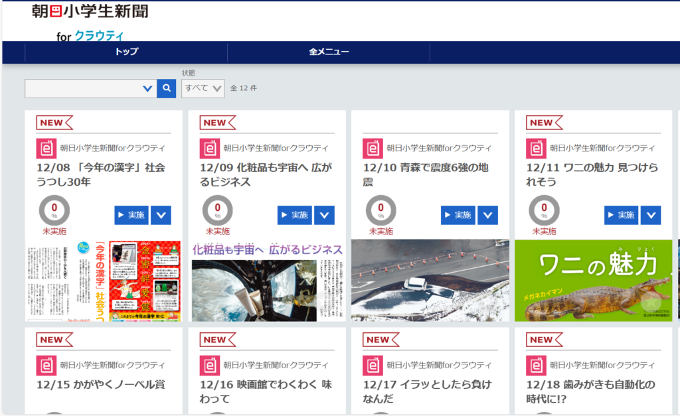This screenshot has height=416, width=680.
Task: Click the 0% progress ring on 12/08 card
Action: click(x=54, y=211)
